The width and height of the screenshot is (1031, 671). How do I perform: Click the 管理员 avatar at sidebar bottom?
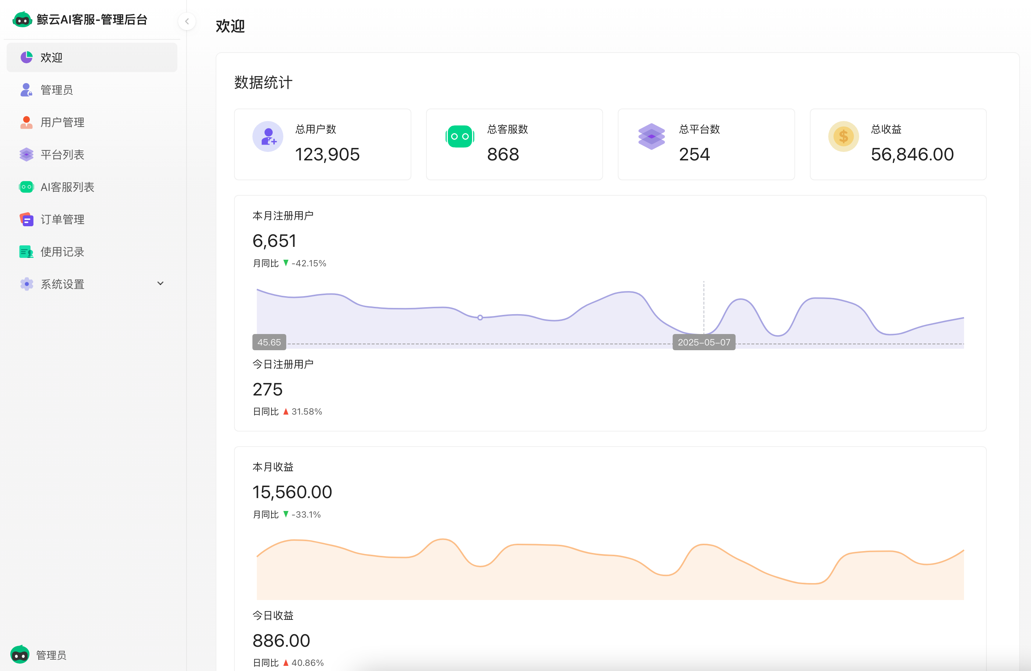click(x=20, y=654)
